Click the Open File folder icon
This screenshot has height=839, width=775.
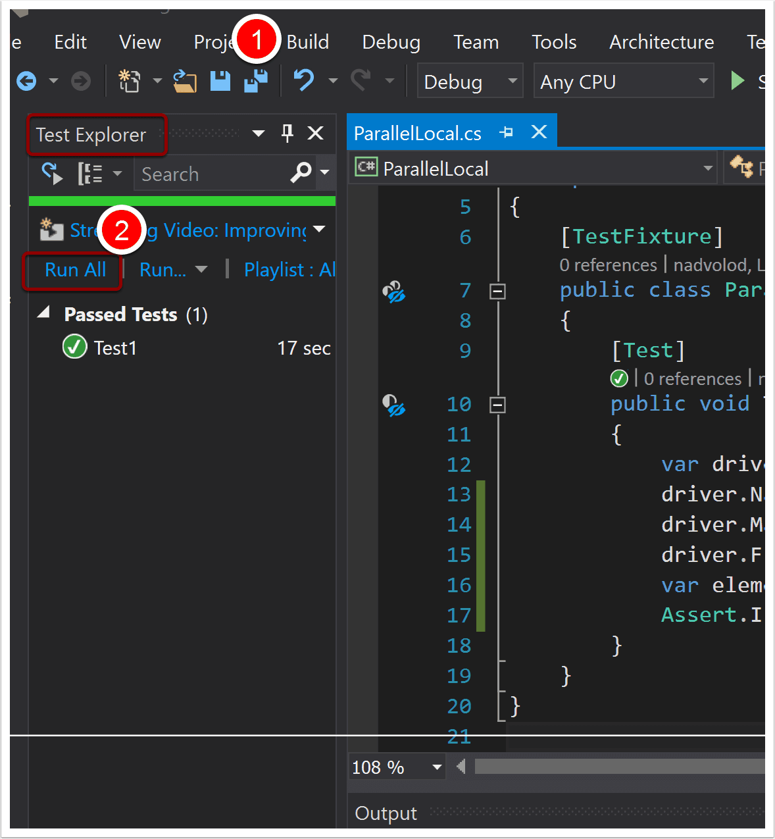tap(185, 81)
